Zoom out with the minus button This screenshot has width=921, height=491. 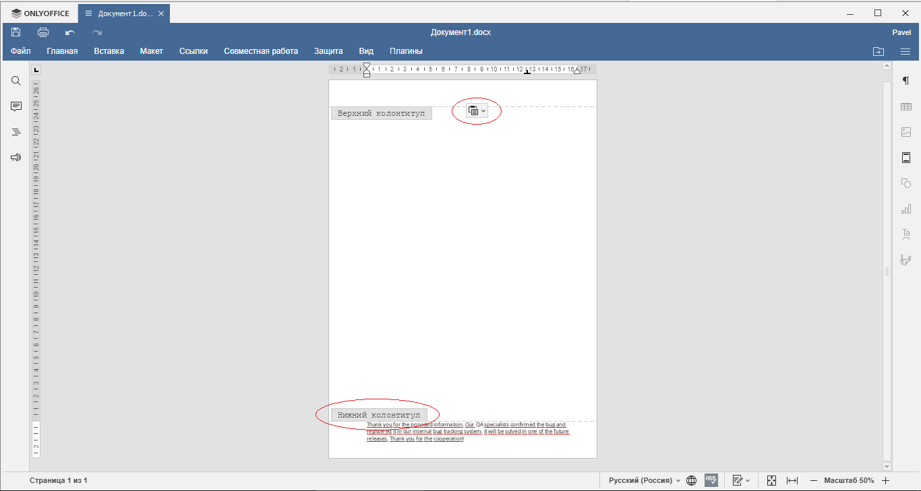(x=814, y=480)
